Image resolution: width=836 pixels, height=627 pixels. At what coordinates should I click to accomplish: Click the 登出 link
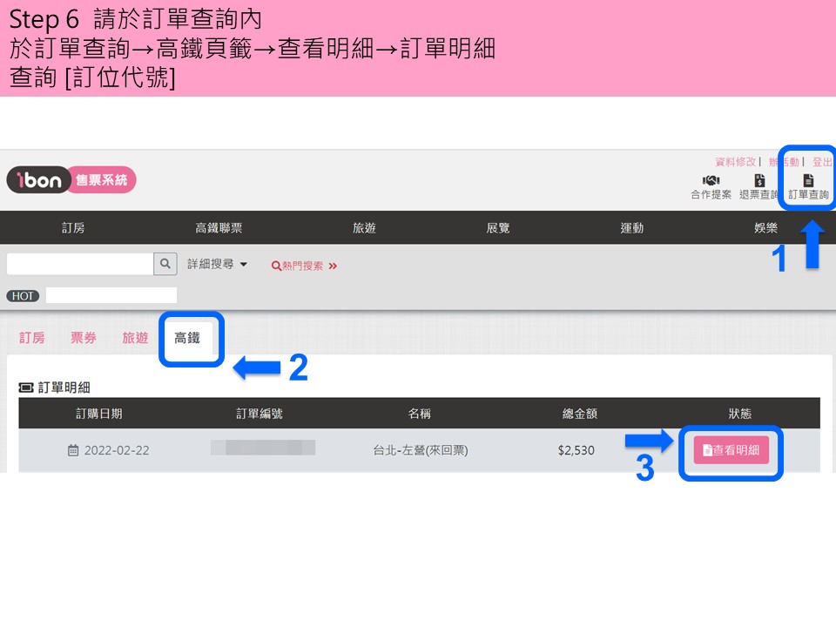[822, 162]
